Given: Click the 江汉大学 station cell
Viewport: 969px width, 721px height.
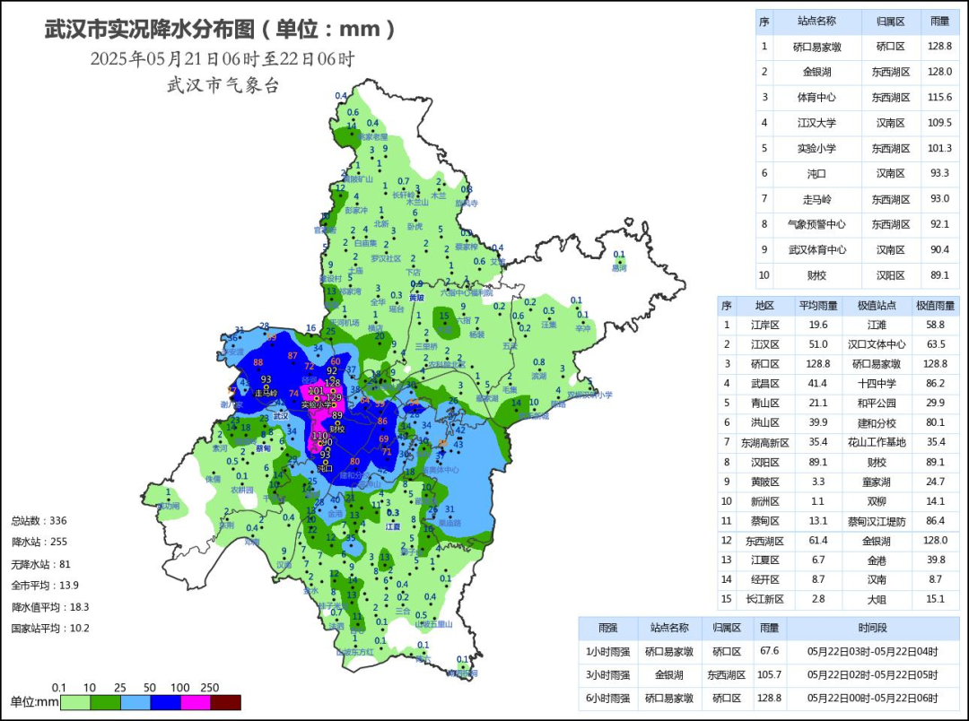Looking at the screenshot, I should pos(816,123).
